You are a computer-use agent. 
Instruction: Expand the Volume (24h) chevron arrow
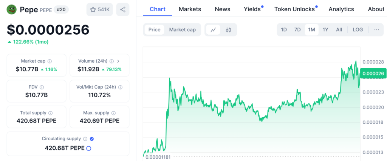tap(118, 61)
